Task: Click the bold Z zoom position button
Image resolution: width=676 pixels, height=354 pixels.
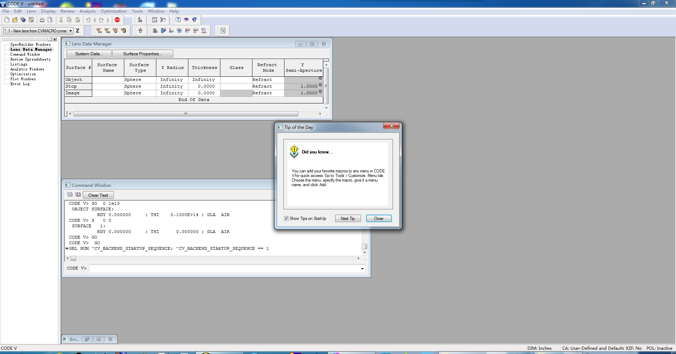Action: pyautogui.click(x=77, y=31)
